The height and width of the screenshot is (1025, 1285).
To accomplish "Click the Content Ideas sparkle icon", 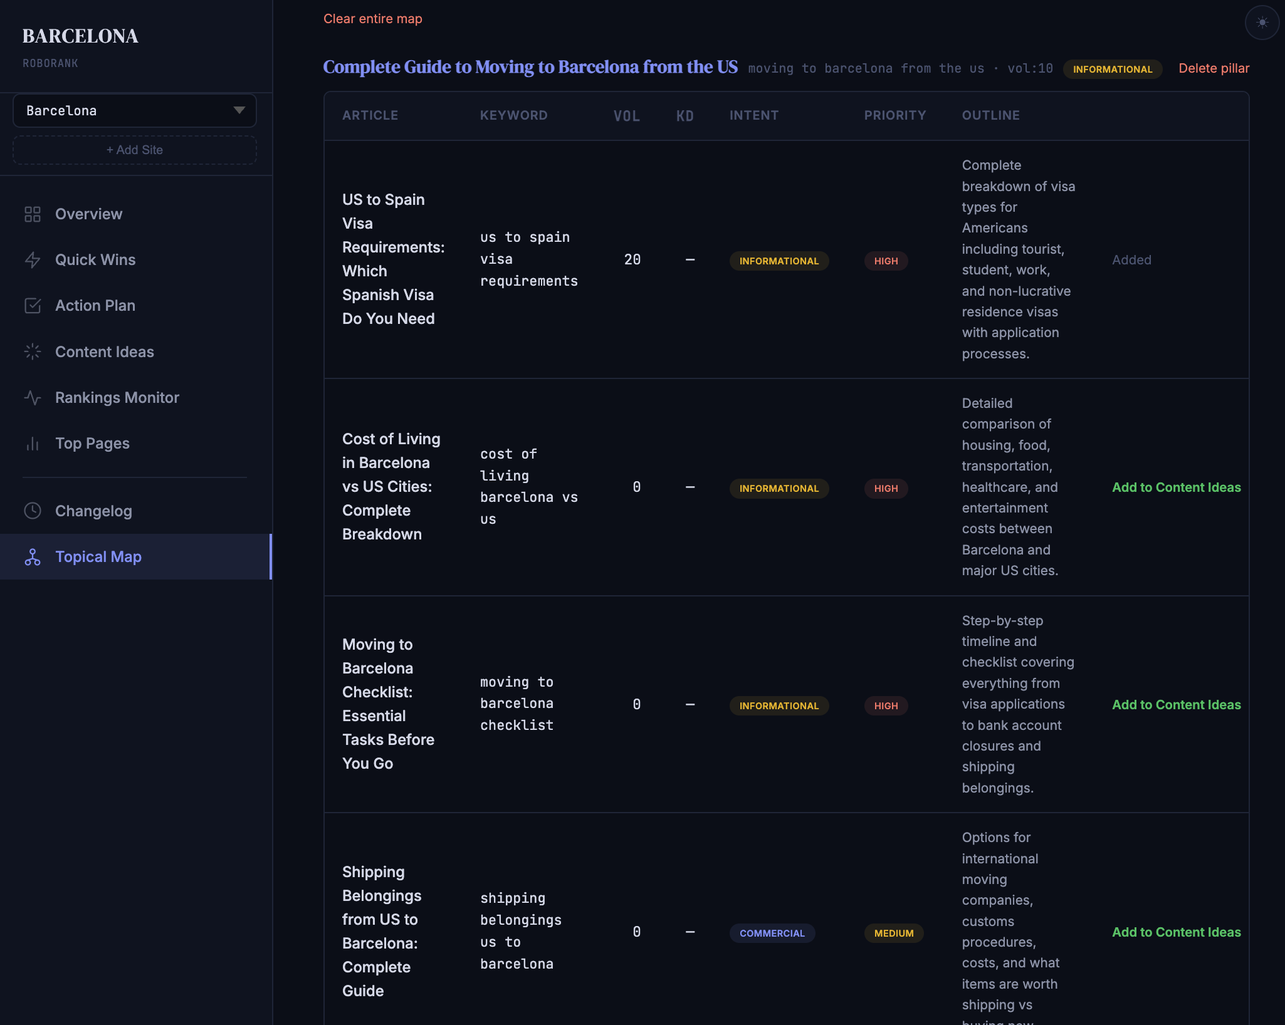I will coord(33,352).
